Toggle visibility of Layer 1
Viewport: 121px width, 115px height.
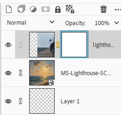(x=8, y=101)
